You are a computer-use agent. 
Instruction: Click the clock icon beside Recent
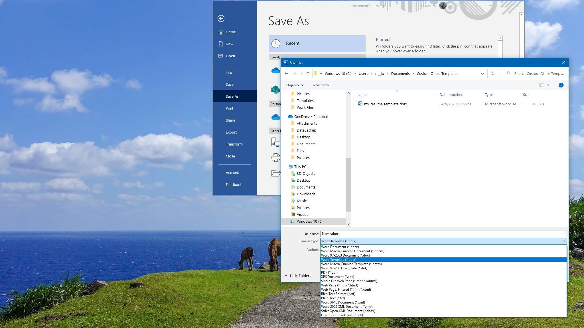click(276, 44)
